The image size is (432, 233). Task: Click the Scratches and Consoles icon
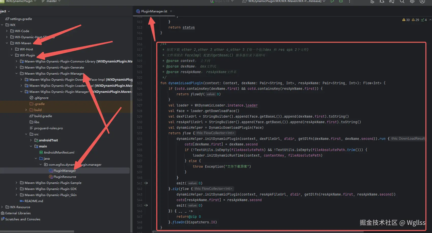coord(3,219)
